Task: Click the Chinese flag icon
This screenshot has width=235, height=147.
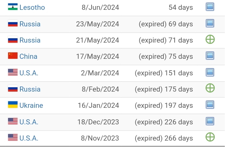Action: click(13, 56)
